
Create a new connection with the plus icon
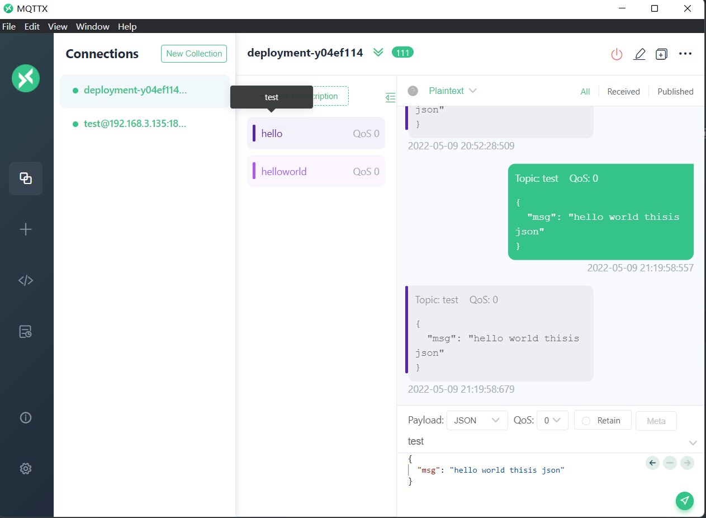click(26, 229)
